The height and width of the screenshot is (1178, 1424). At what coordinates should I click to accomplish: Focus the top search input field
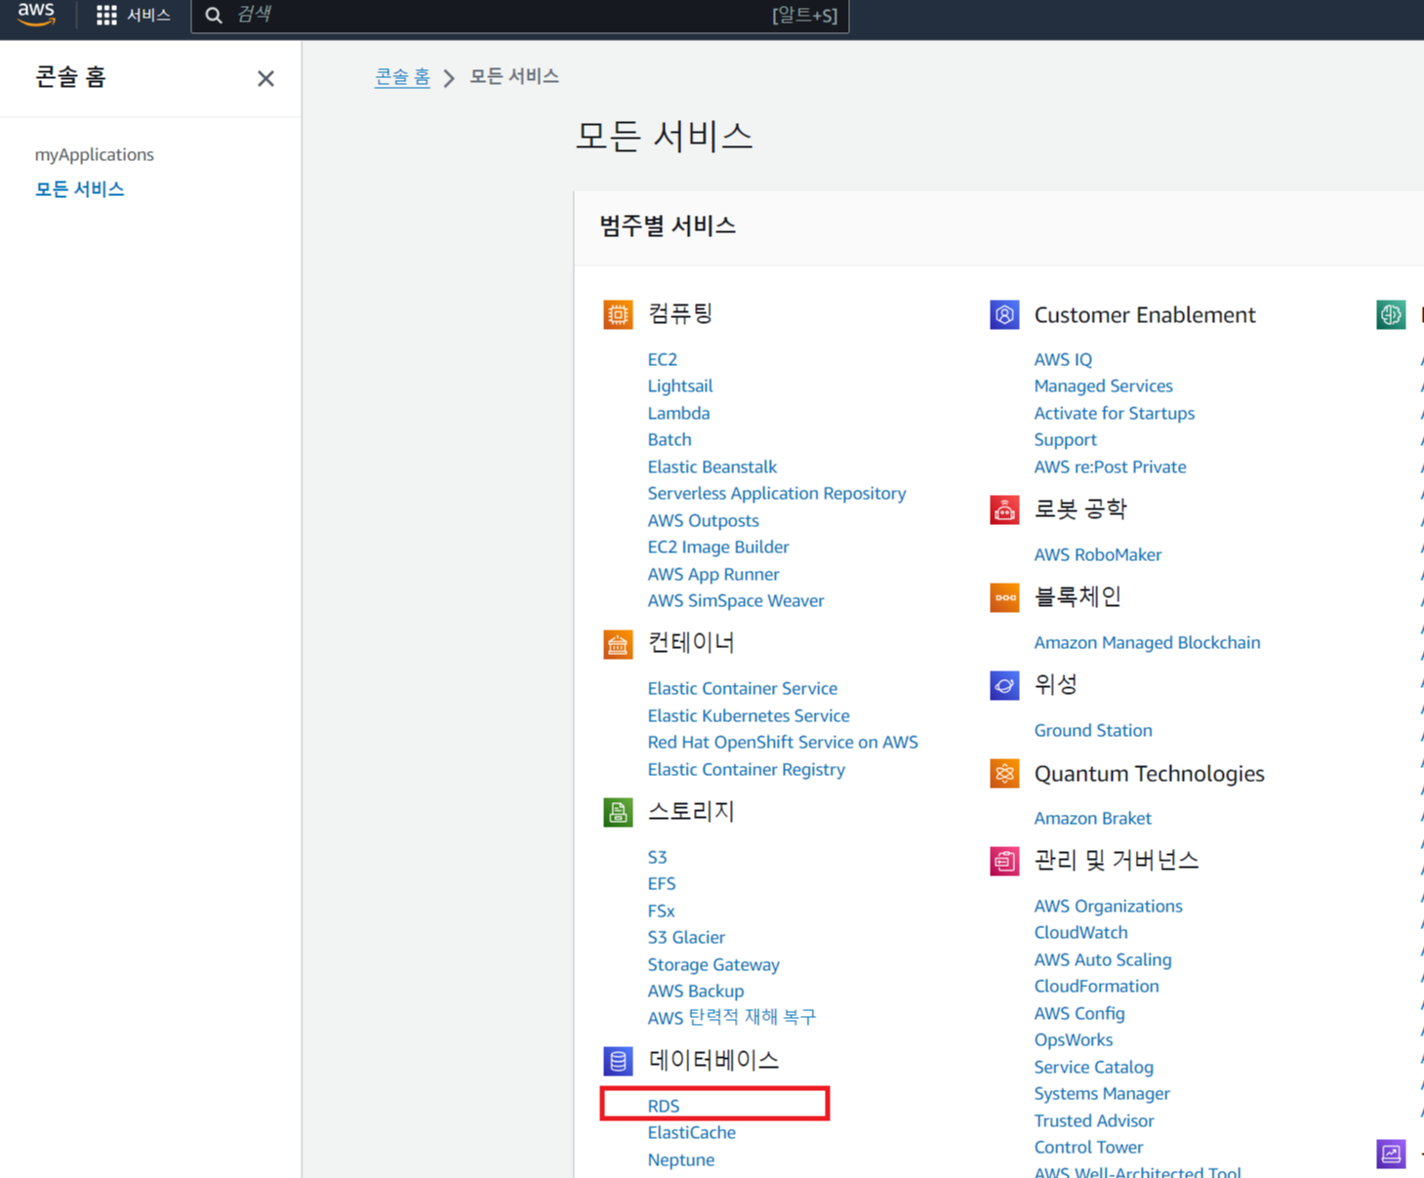(520, 15)
